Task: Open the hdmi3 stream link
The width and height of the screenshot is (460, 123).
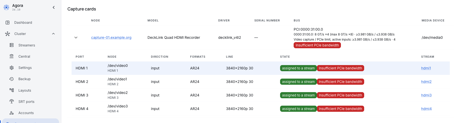Action: pos(426,95)
